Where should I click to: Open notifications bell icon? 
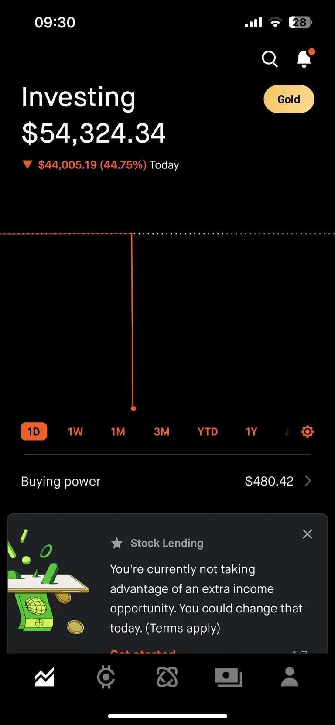pos(304,59)
